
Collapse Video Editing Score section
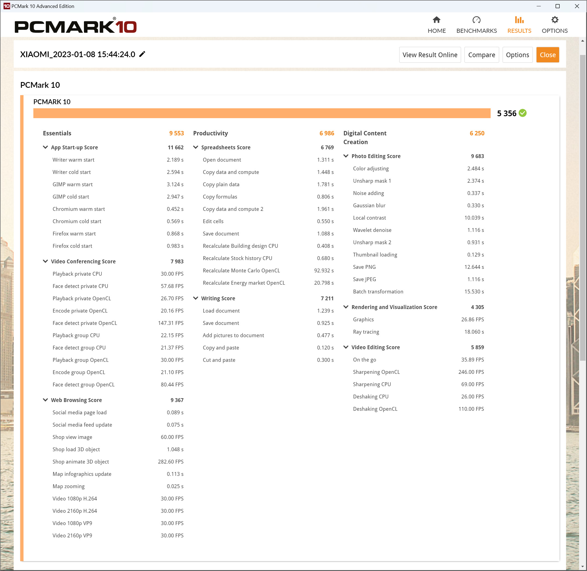(x=346, y=347)
